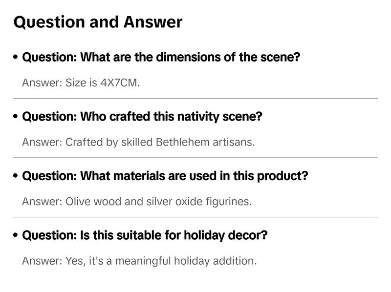Select the question "Is this suitable for holiday decor?"
Image resolution: width=391 pixels, height=292 pixels.
click(x=145, y=235)
